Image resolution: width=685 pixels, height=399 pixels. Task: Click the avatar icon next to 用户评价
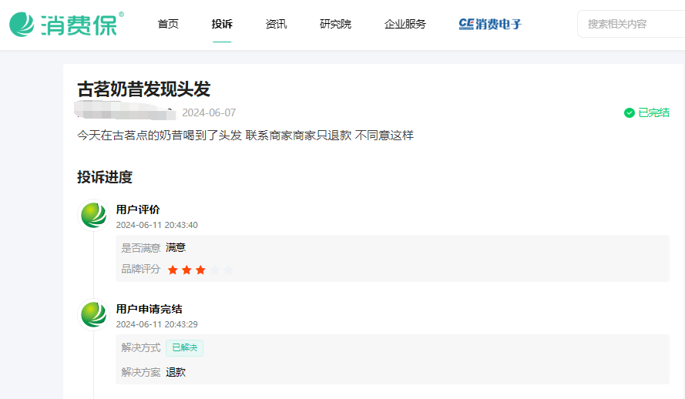pyautogui.click(x=93, y=215)
